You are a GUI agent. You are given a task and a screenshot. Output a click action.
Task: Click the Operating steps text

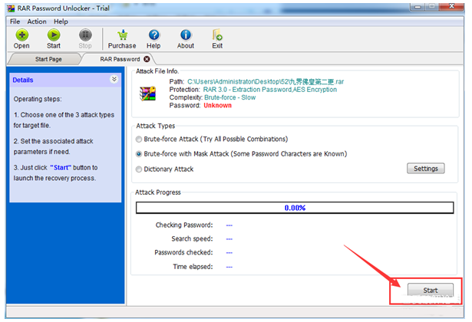click(x=38, y=99)
